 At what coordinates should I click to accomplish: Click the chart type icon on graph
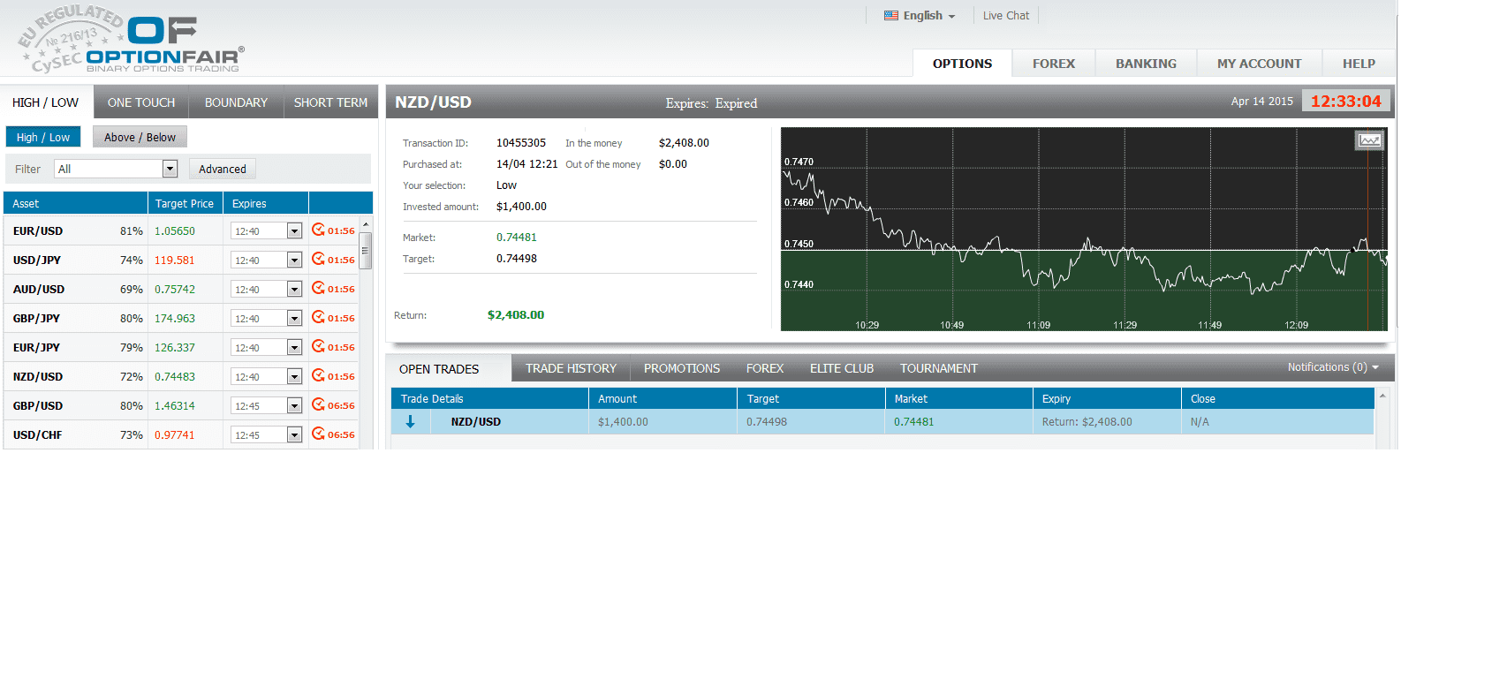click(x=1369, y=140)
